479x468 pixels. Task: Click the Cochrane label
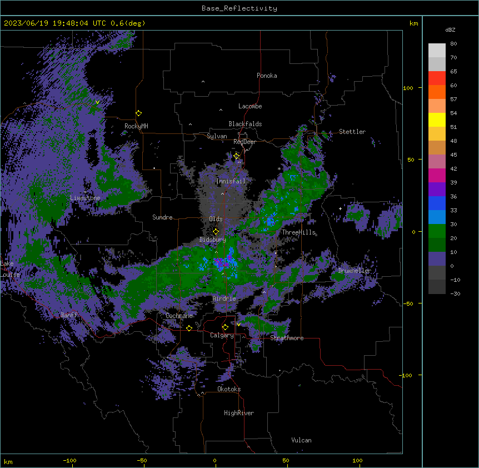click(179, 316)
